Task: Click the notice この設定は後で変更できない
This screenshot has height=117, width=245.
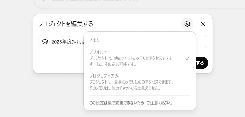Action: (x=131, y=103)
